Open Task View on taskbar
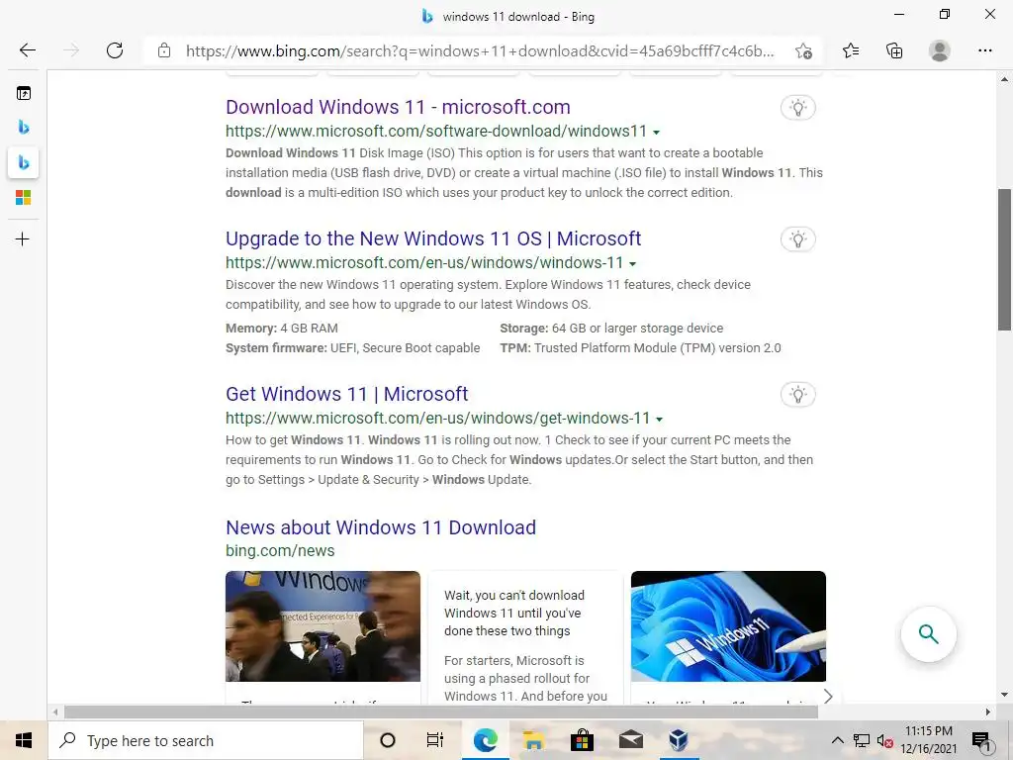 435,740
